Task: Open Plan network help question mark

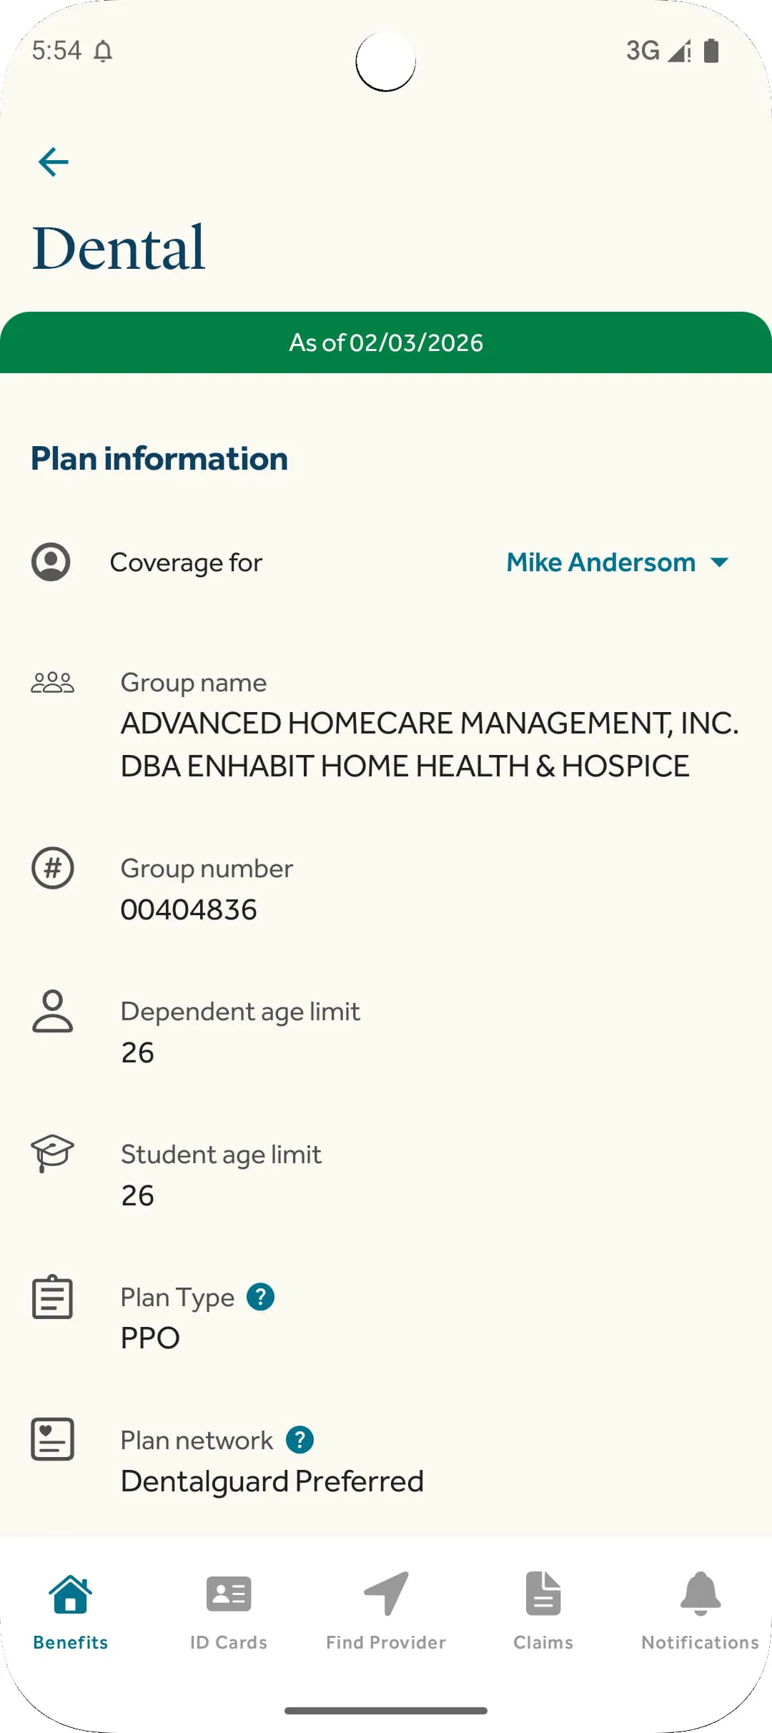Action: [x=300, y=1440]
